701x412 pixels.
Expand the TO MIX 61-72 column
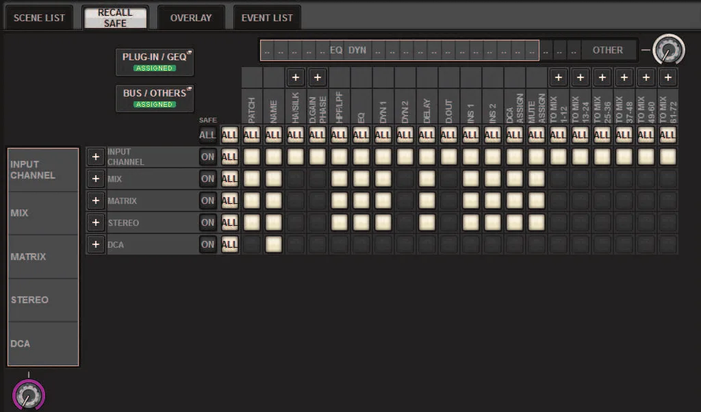(668, 78)
